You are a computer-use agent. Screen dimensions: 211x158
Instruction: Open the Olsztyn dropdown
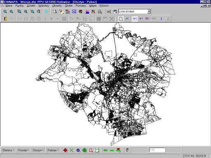click(38, 150)
